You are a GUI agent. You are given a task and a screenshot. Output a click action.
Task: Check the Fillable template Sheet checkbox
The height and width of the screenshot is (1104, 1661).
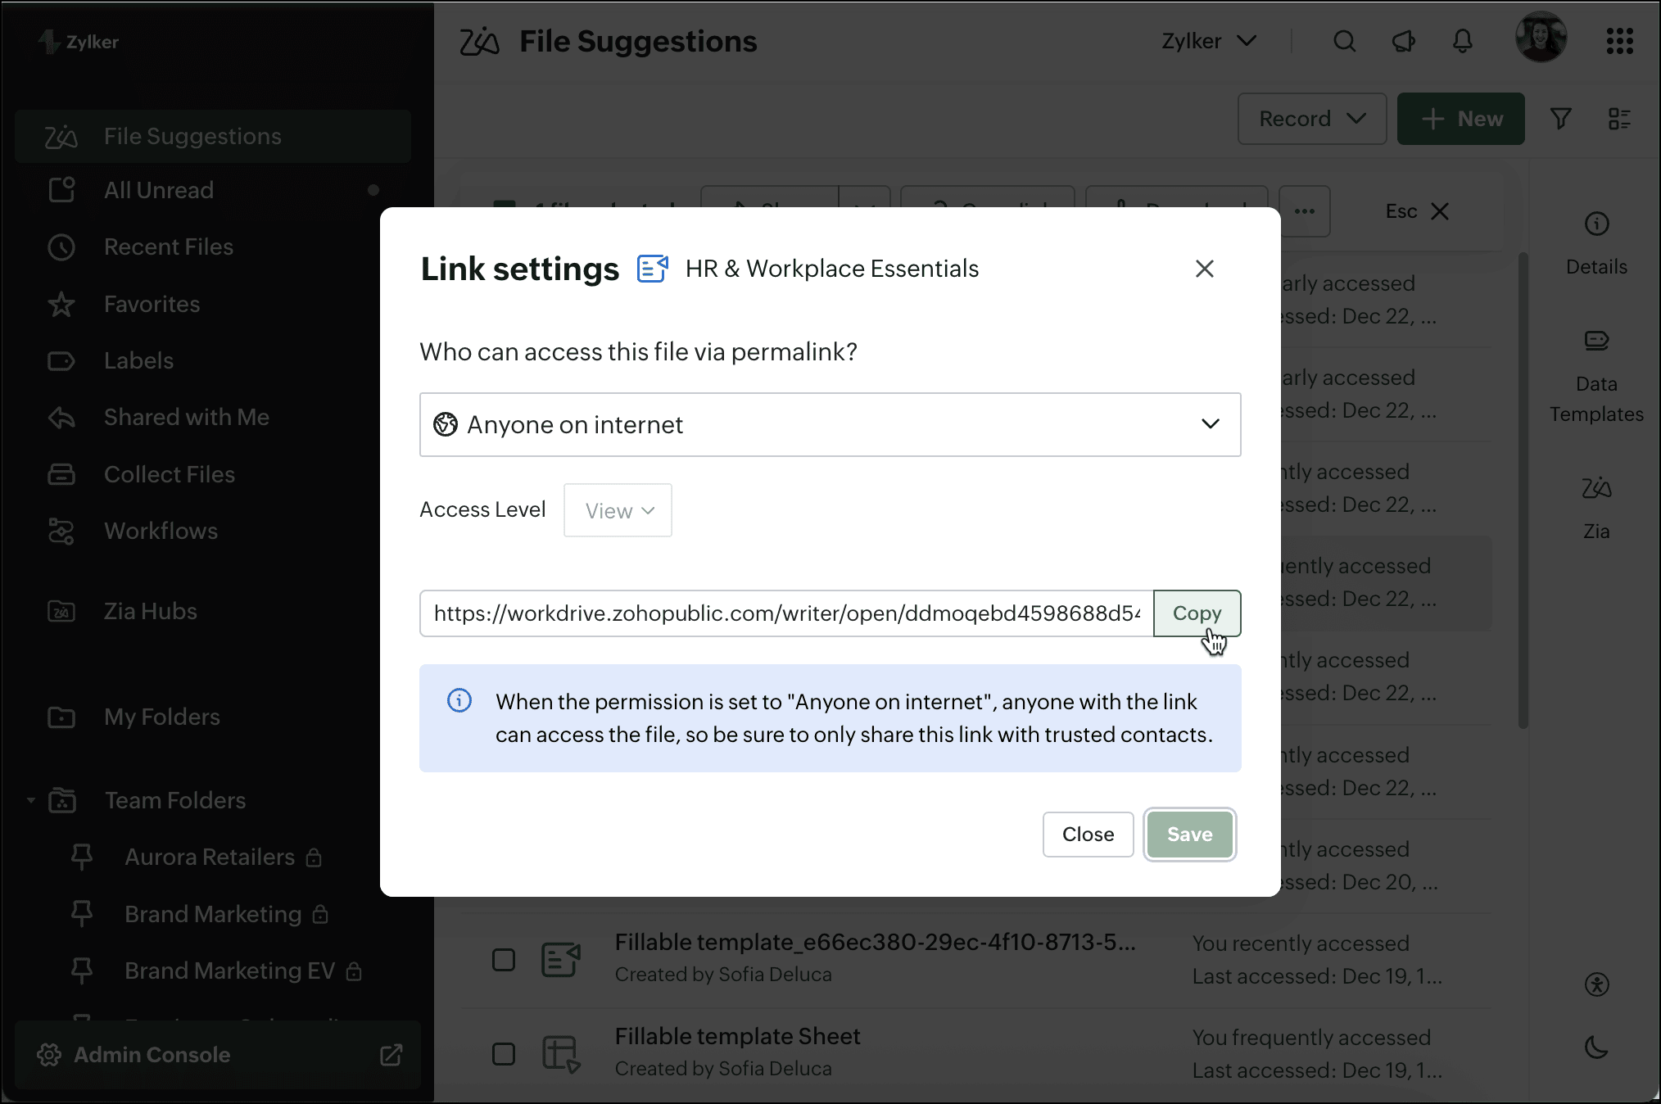[504, 1053]
